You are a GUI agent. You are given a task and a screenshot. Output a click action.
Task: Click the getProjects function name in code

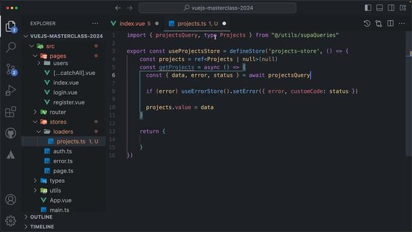[176, 67]
